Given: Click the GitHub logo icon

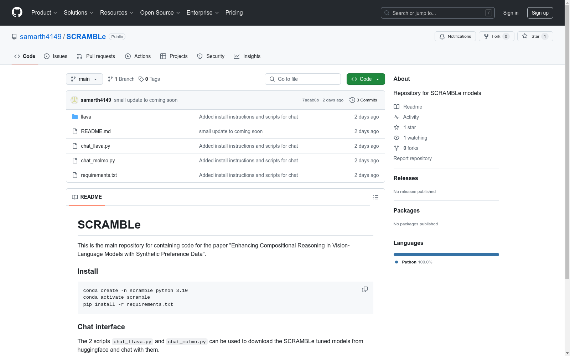Looking at the screenshot, I should pyautogui.click(x=17, y=12).
